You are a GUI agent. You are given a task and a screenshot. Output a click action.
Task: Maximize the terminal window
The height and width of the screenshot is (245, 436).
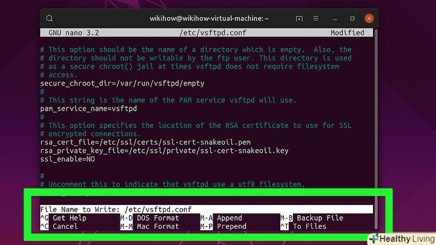point(352,19)
